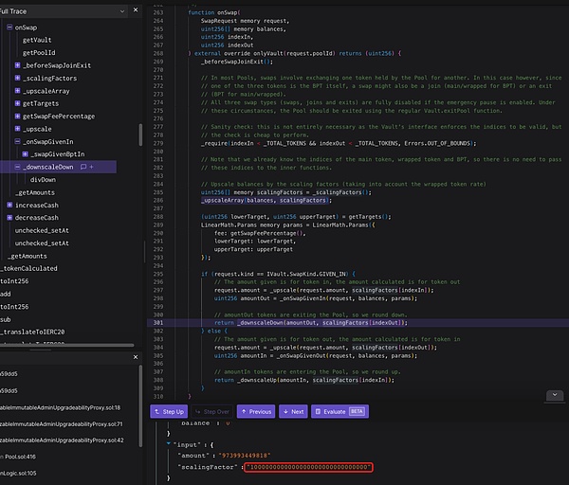Image resolution: width=569 pixels, height=485 pixels.
Task: Expand the getTargets trace node
Action: (18, 102)
